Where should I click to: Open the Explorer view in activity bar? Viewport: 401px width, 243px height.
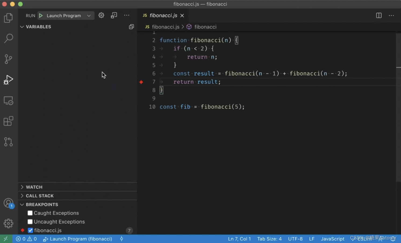pyautogui.click(x=8, y=18)
